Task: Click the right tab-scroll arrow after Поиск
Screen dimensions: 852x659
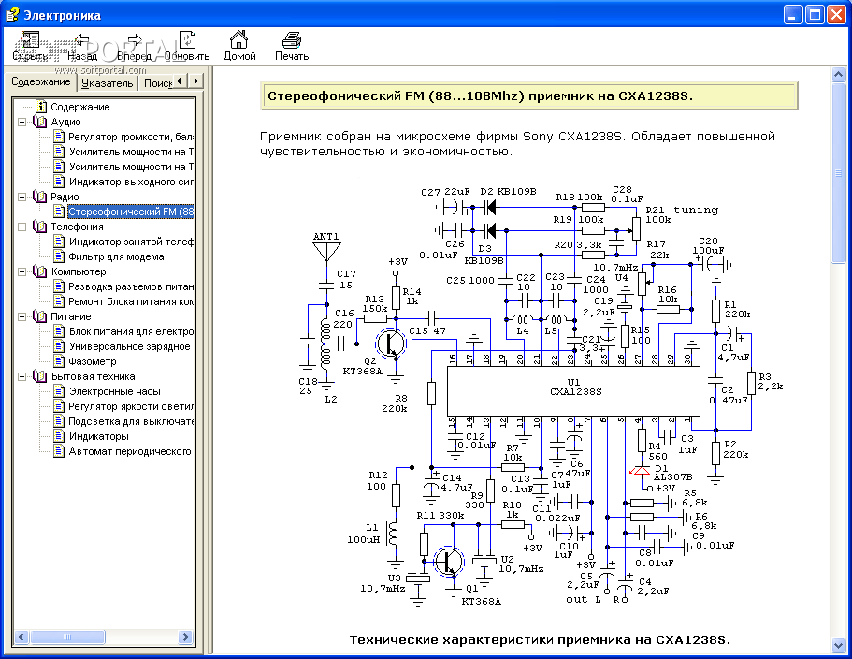Action: point(195,81)
